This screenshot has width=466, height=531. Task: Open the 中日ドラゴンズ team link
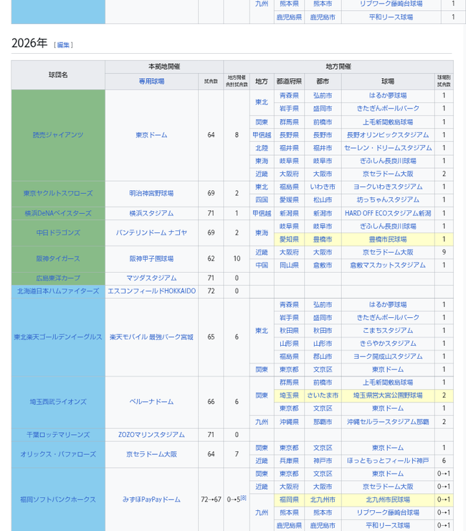pyautogui.click(x=58, y=232)
